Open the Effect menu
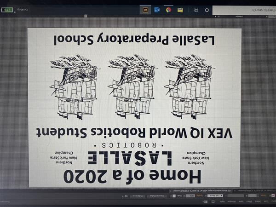Image resolution: width=276 pixels, height=207 pixels. pyautogui.click(x=249, y=201)
